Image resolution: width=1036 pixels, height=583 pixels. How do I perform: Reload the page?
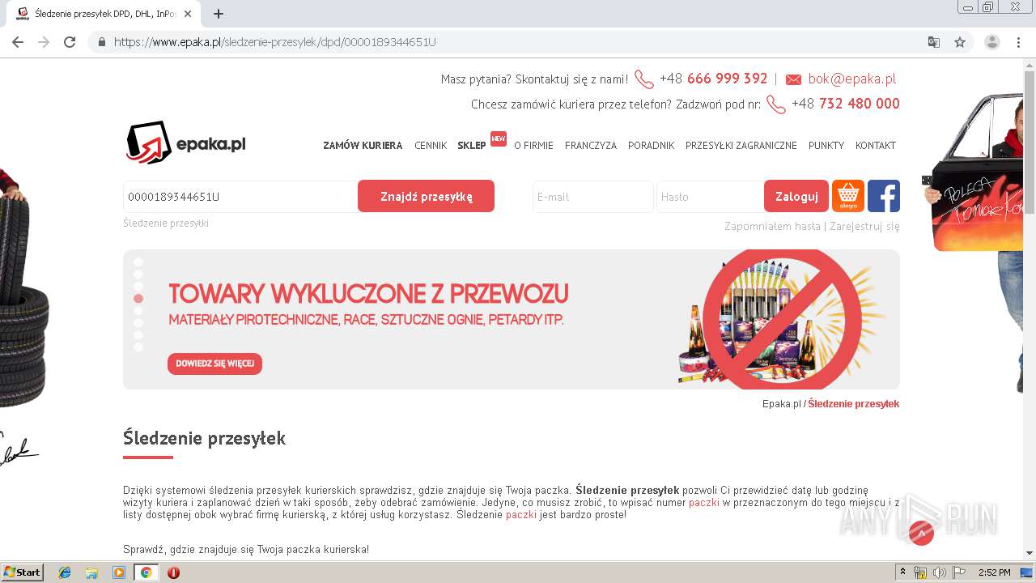tap(70, 42)
